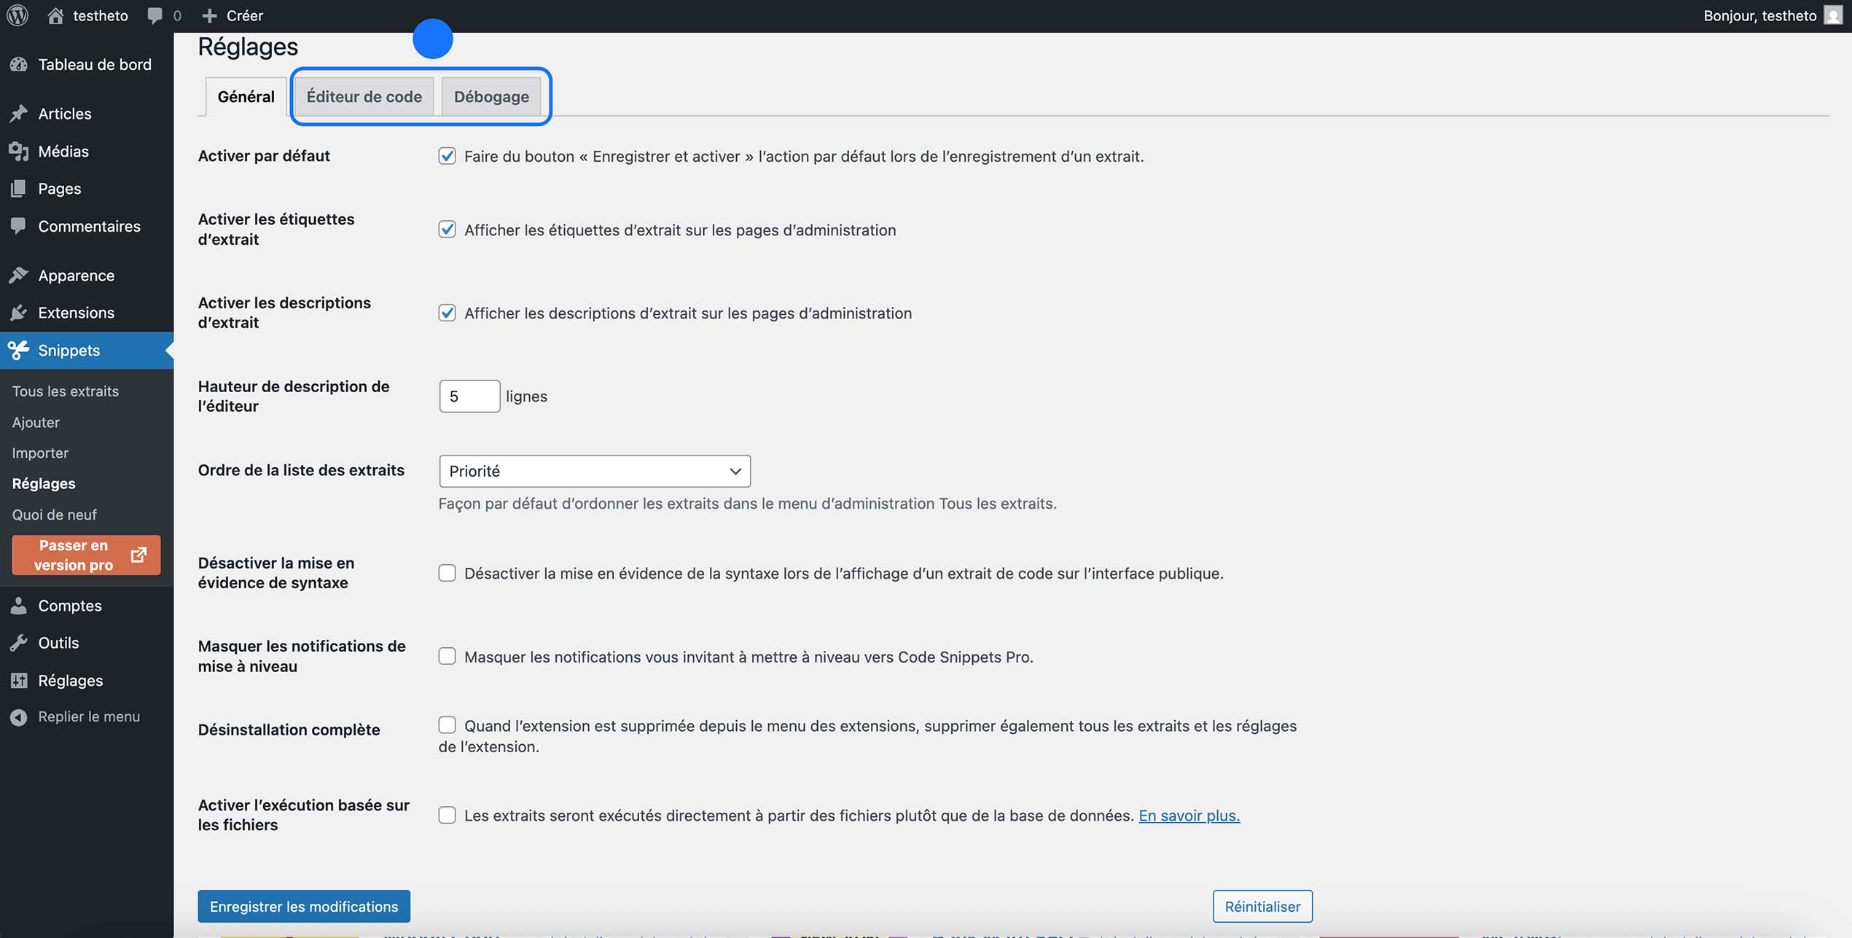Select the Apparence menu icon
Image resolution: width=1852 pixels, height=938 pixels.
[x=20, y=275]
